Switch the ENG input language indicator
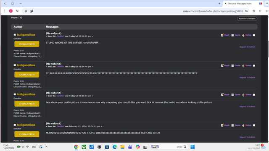 click(x=34, y=147)
